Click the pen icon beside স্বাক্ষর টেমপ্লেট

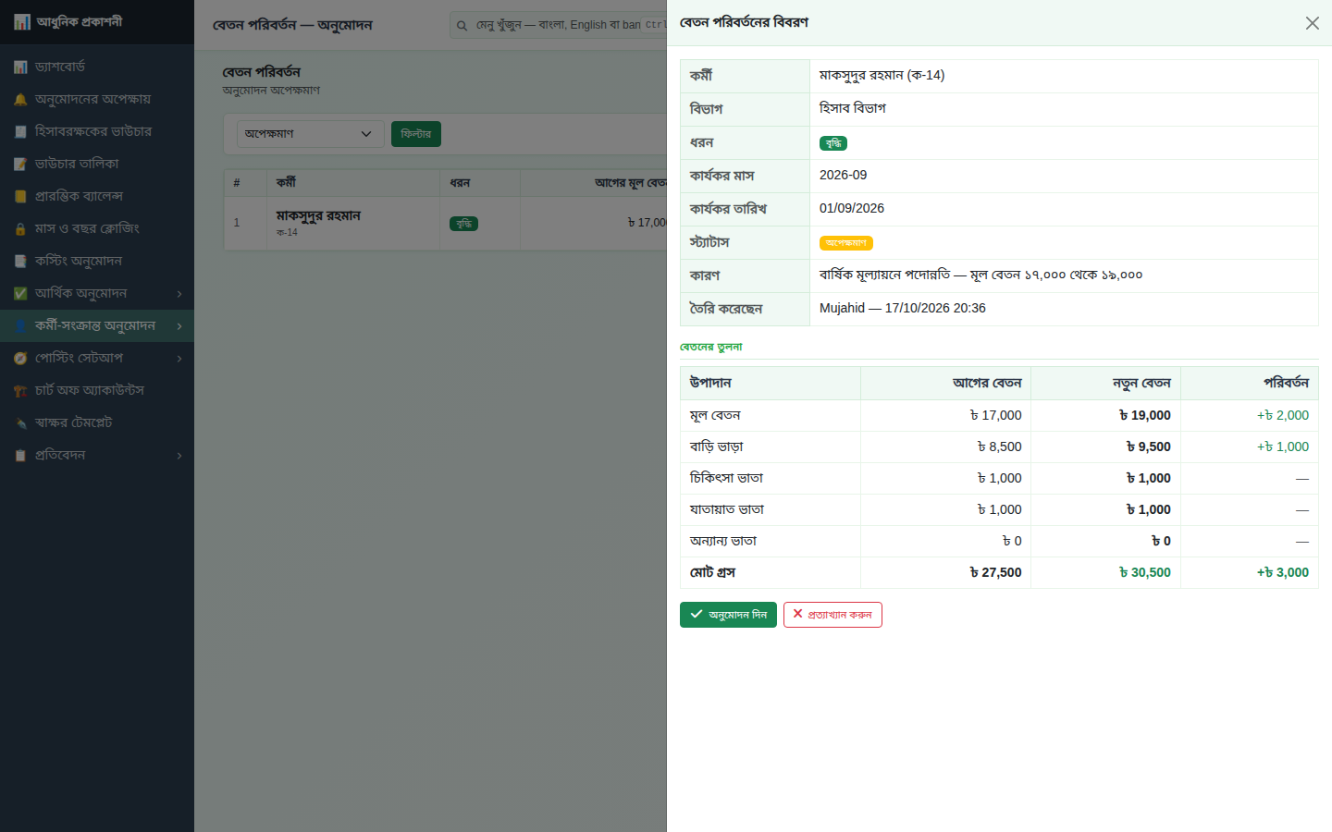tap(20, 422)
